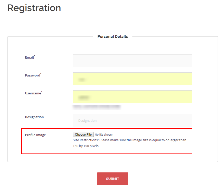Click the blurred hint below Username
The height and width of the screenshot is (187, 219).
point(97,107)
